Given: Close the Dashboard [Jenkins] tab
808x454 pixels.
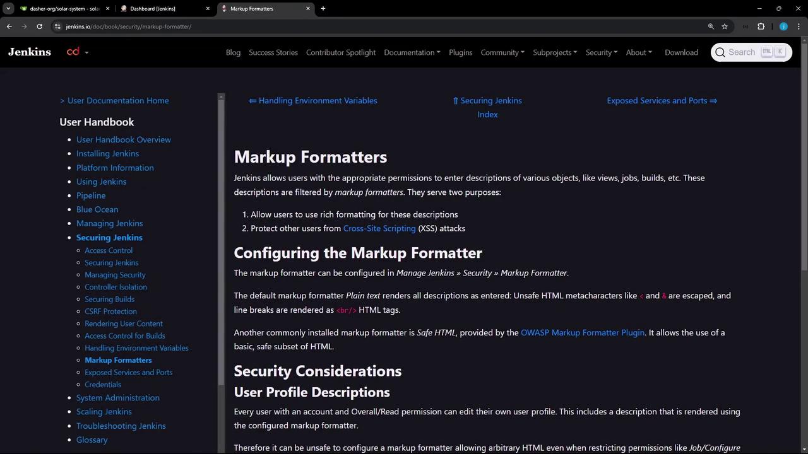Looking at the screenshot, I should 208,9.
